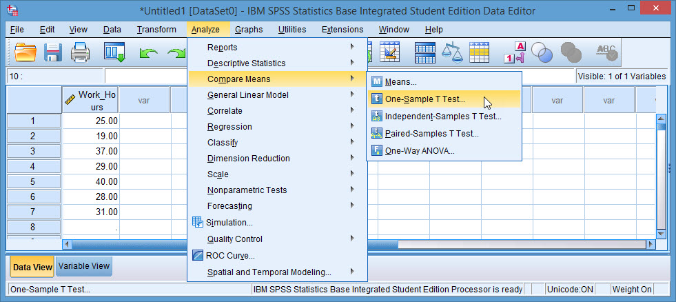
Task: Click the Insert Variable toolbar icon
Action: point(390,52)
